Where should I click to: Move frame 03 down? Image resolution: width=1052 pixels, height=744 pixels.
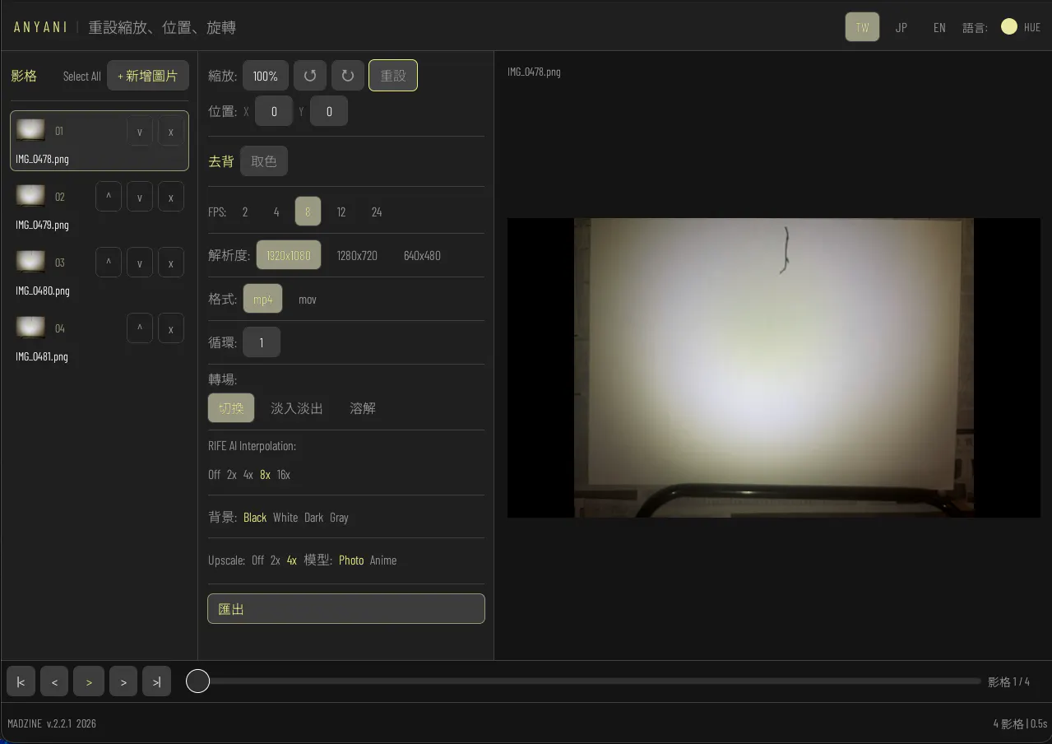tap(140, 263)
